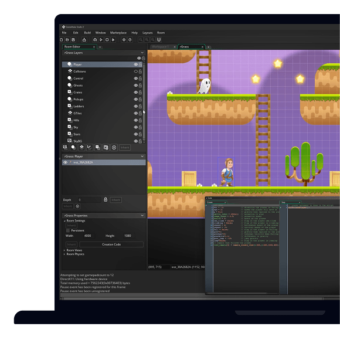Image resolution: width=340 pixels, height=340 pixels.
Task: Click the lock icon beside the Depth field
Action: point(106,199)
